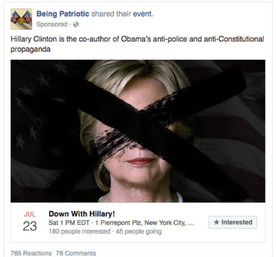276x257 pixels.
Task: Follow the blue 'event' link in header
Action: (x=143, y=14)
